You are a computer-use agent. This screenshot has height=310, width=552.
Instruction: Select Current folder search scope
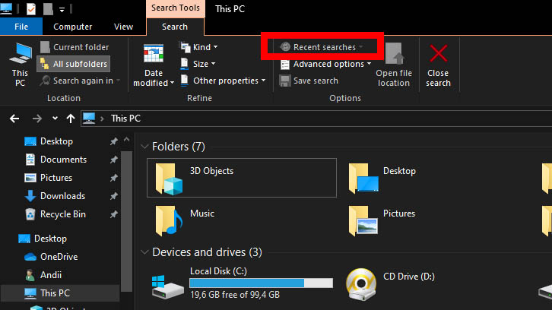(x=74, y=47)
